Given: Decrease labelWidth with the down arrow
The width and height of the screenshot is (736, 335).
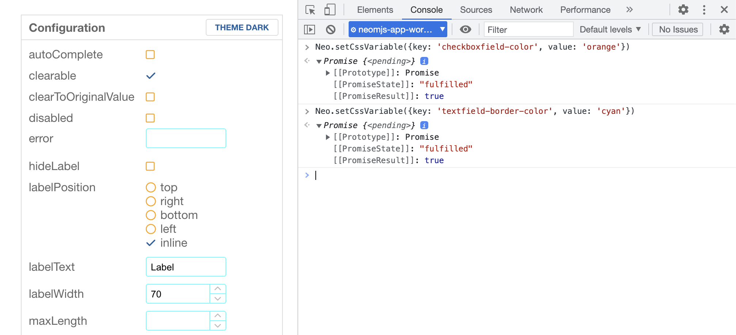Looking at the screenshot, I should [x=218, y=299].
